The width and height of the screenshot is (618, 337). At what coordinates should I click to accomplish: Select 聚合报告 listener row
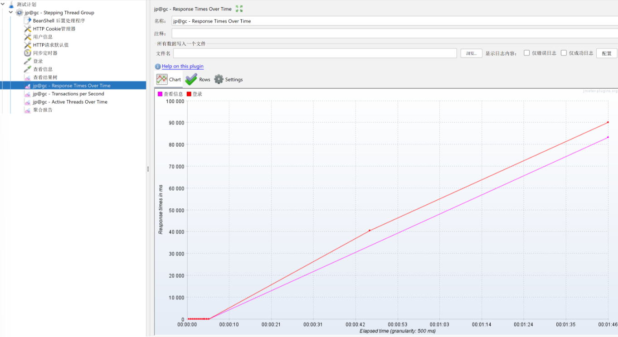point(43,110)
